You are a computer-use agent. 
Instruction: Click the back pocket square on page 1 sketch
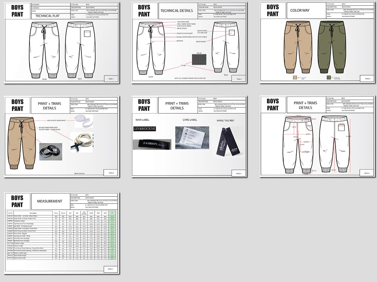(87, 33)
